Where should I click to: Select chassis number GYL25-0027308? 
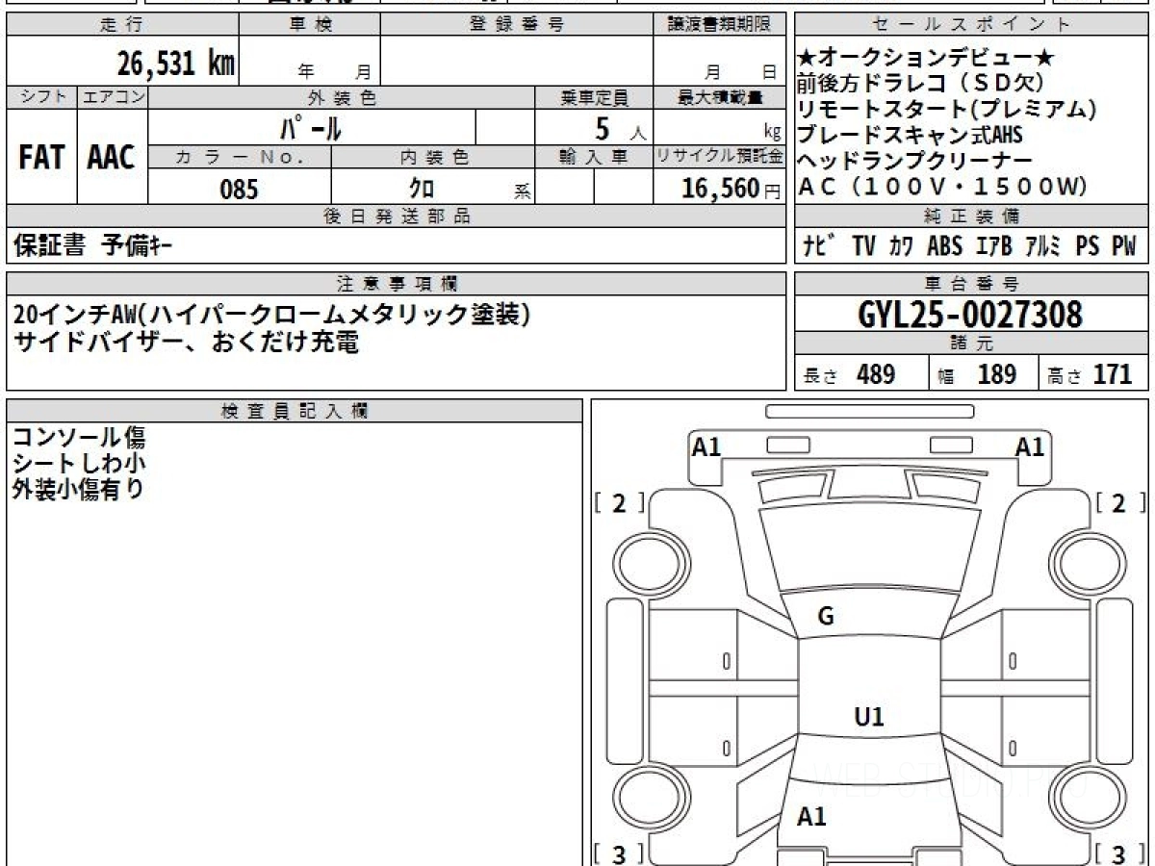pyautogui.click(x=970, y=315)
